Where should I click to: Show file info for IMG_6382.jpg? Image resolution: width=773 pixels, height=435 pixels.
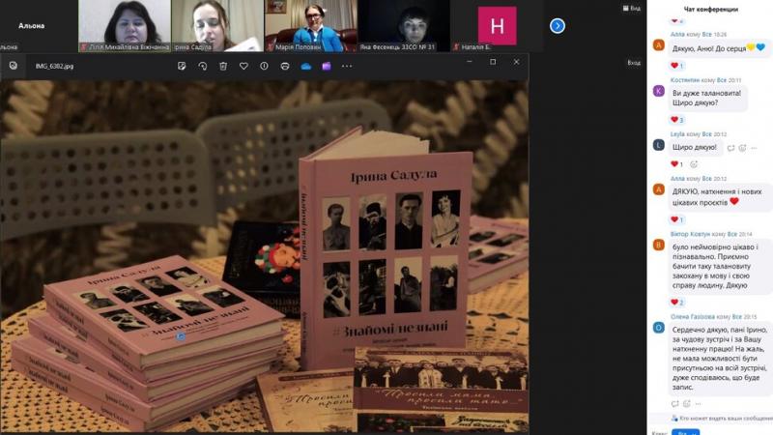pos(264,66)
